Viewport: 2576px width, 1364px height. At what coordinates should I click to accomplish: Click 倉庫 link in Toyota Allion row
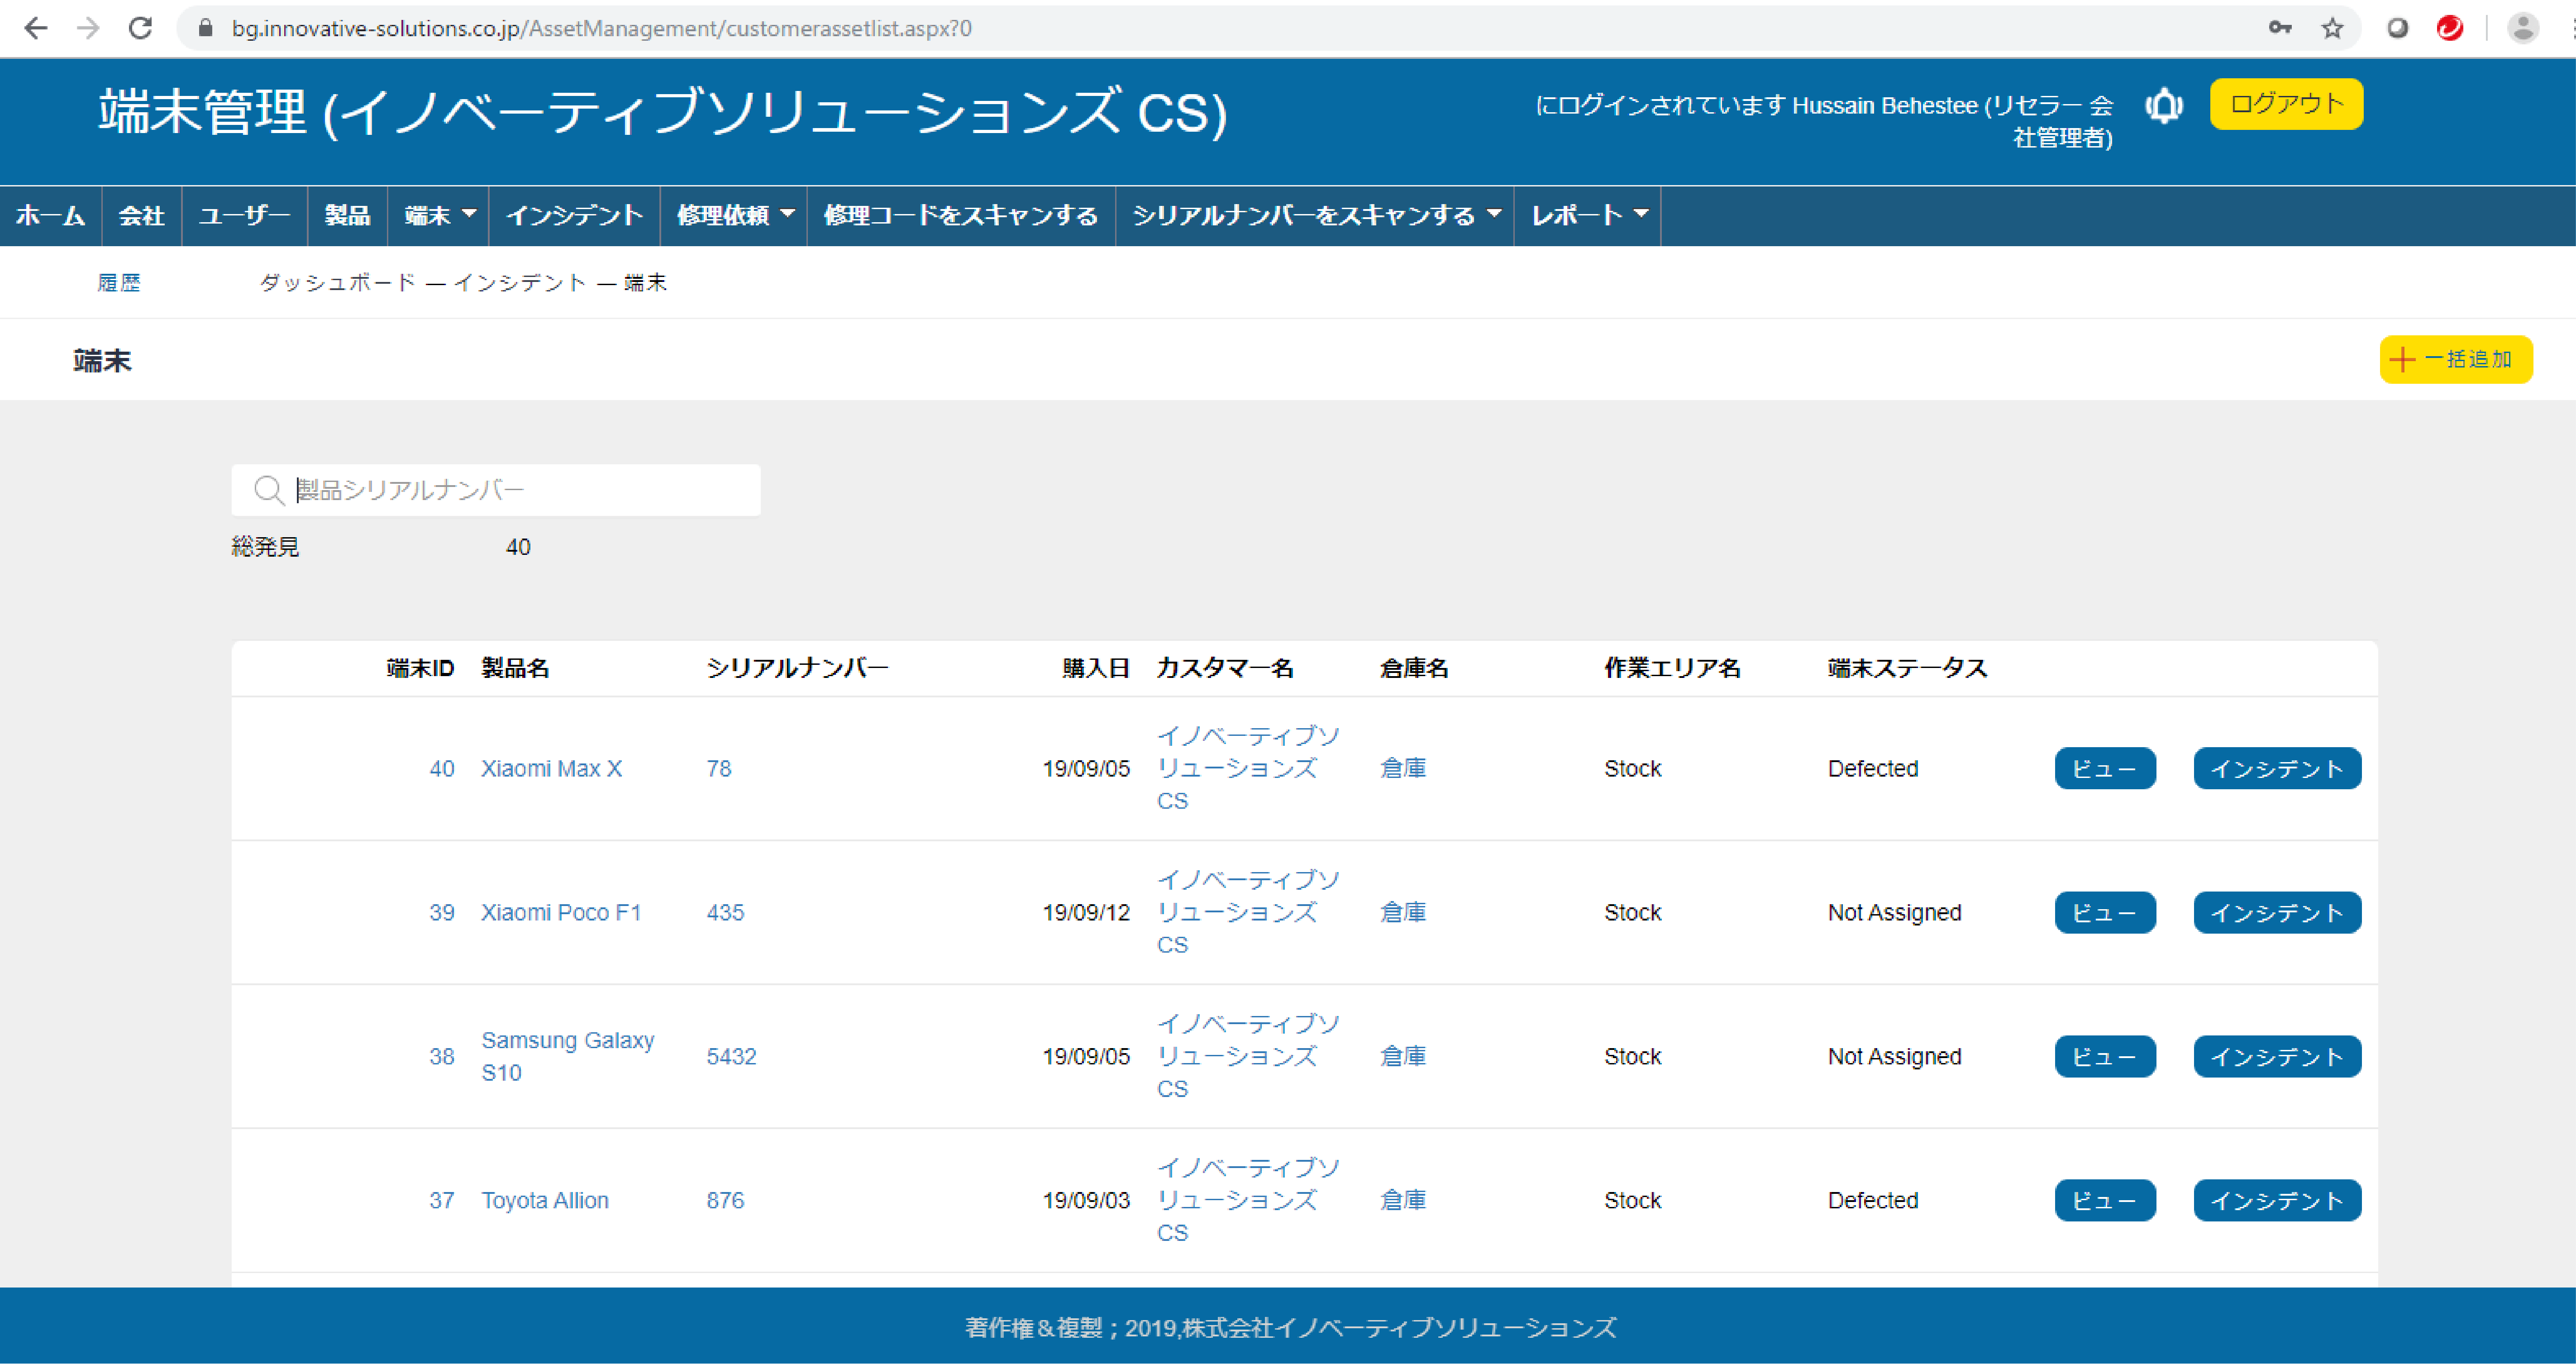pos(1403,1200)
